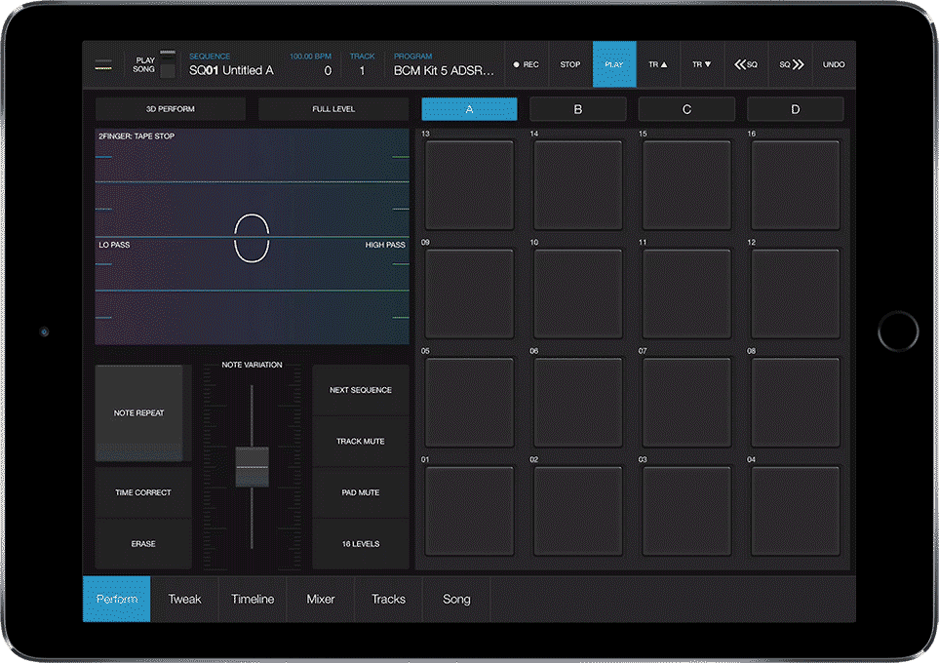
Task: Switch to the Mixer tab
Action: (321, 599)
